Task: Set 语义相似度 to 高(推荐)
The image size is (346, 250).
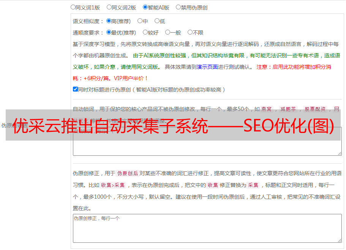Action: 109,21
